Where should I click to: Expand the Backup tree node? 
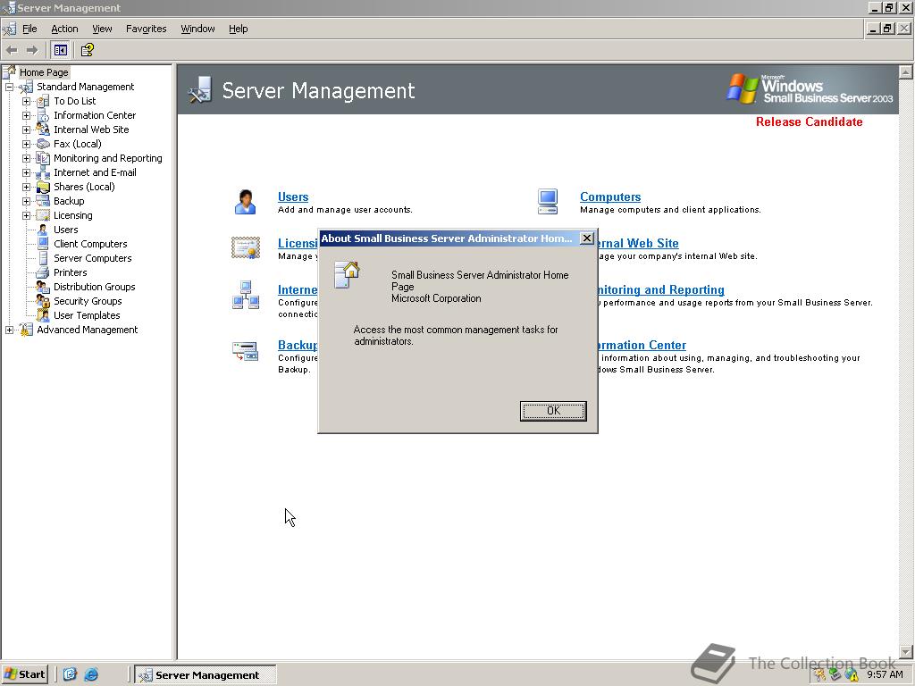coord(26,201)
